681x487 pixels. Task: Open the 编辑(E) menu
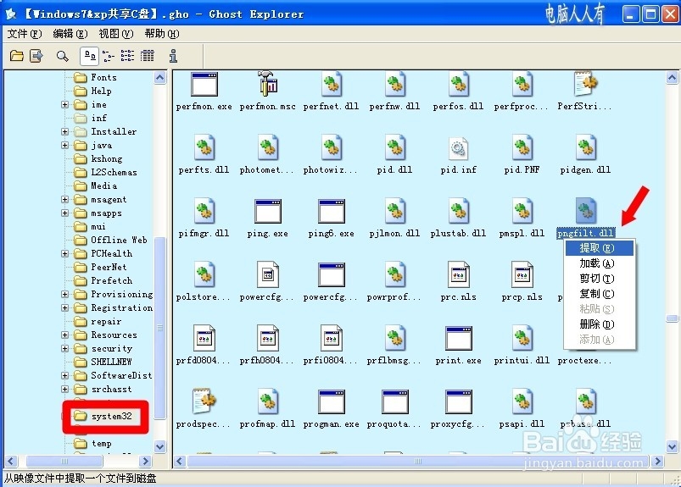click(x=70, y=33)
